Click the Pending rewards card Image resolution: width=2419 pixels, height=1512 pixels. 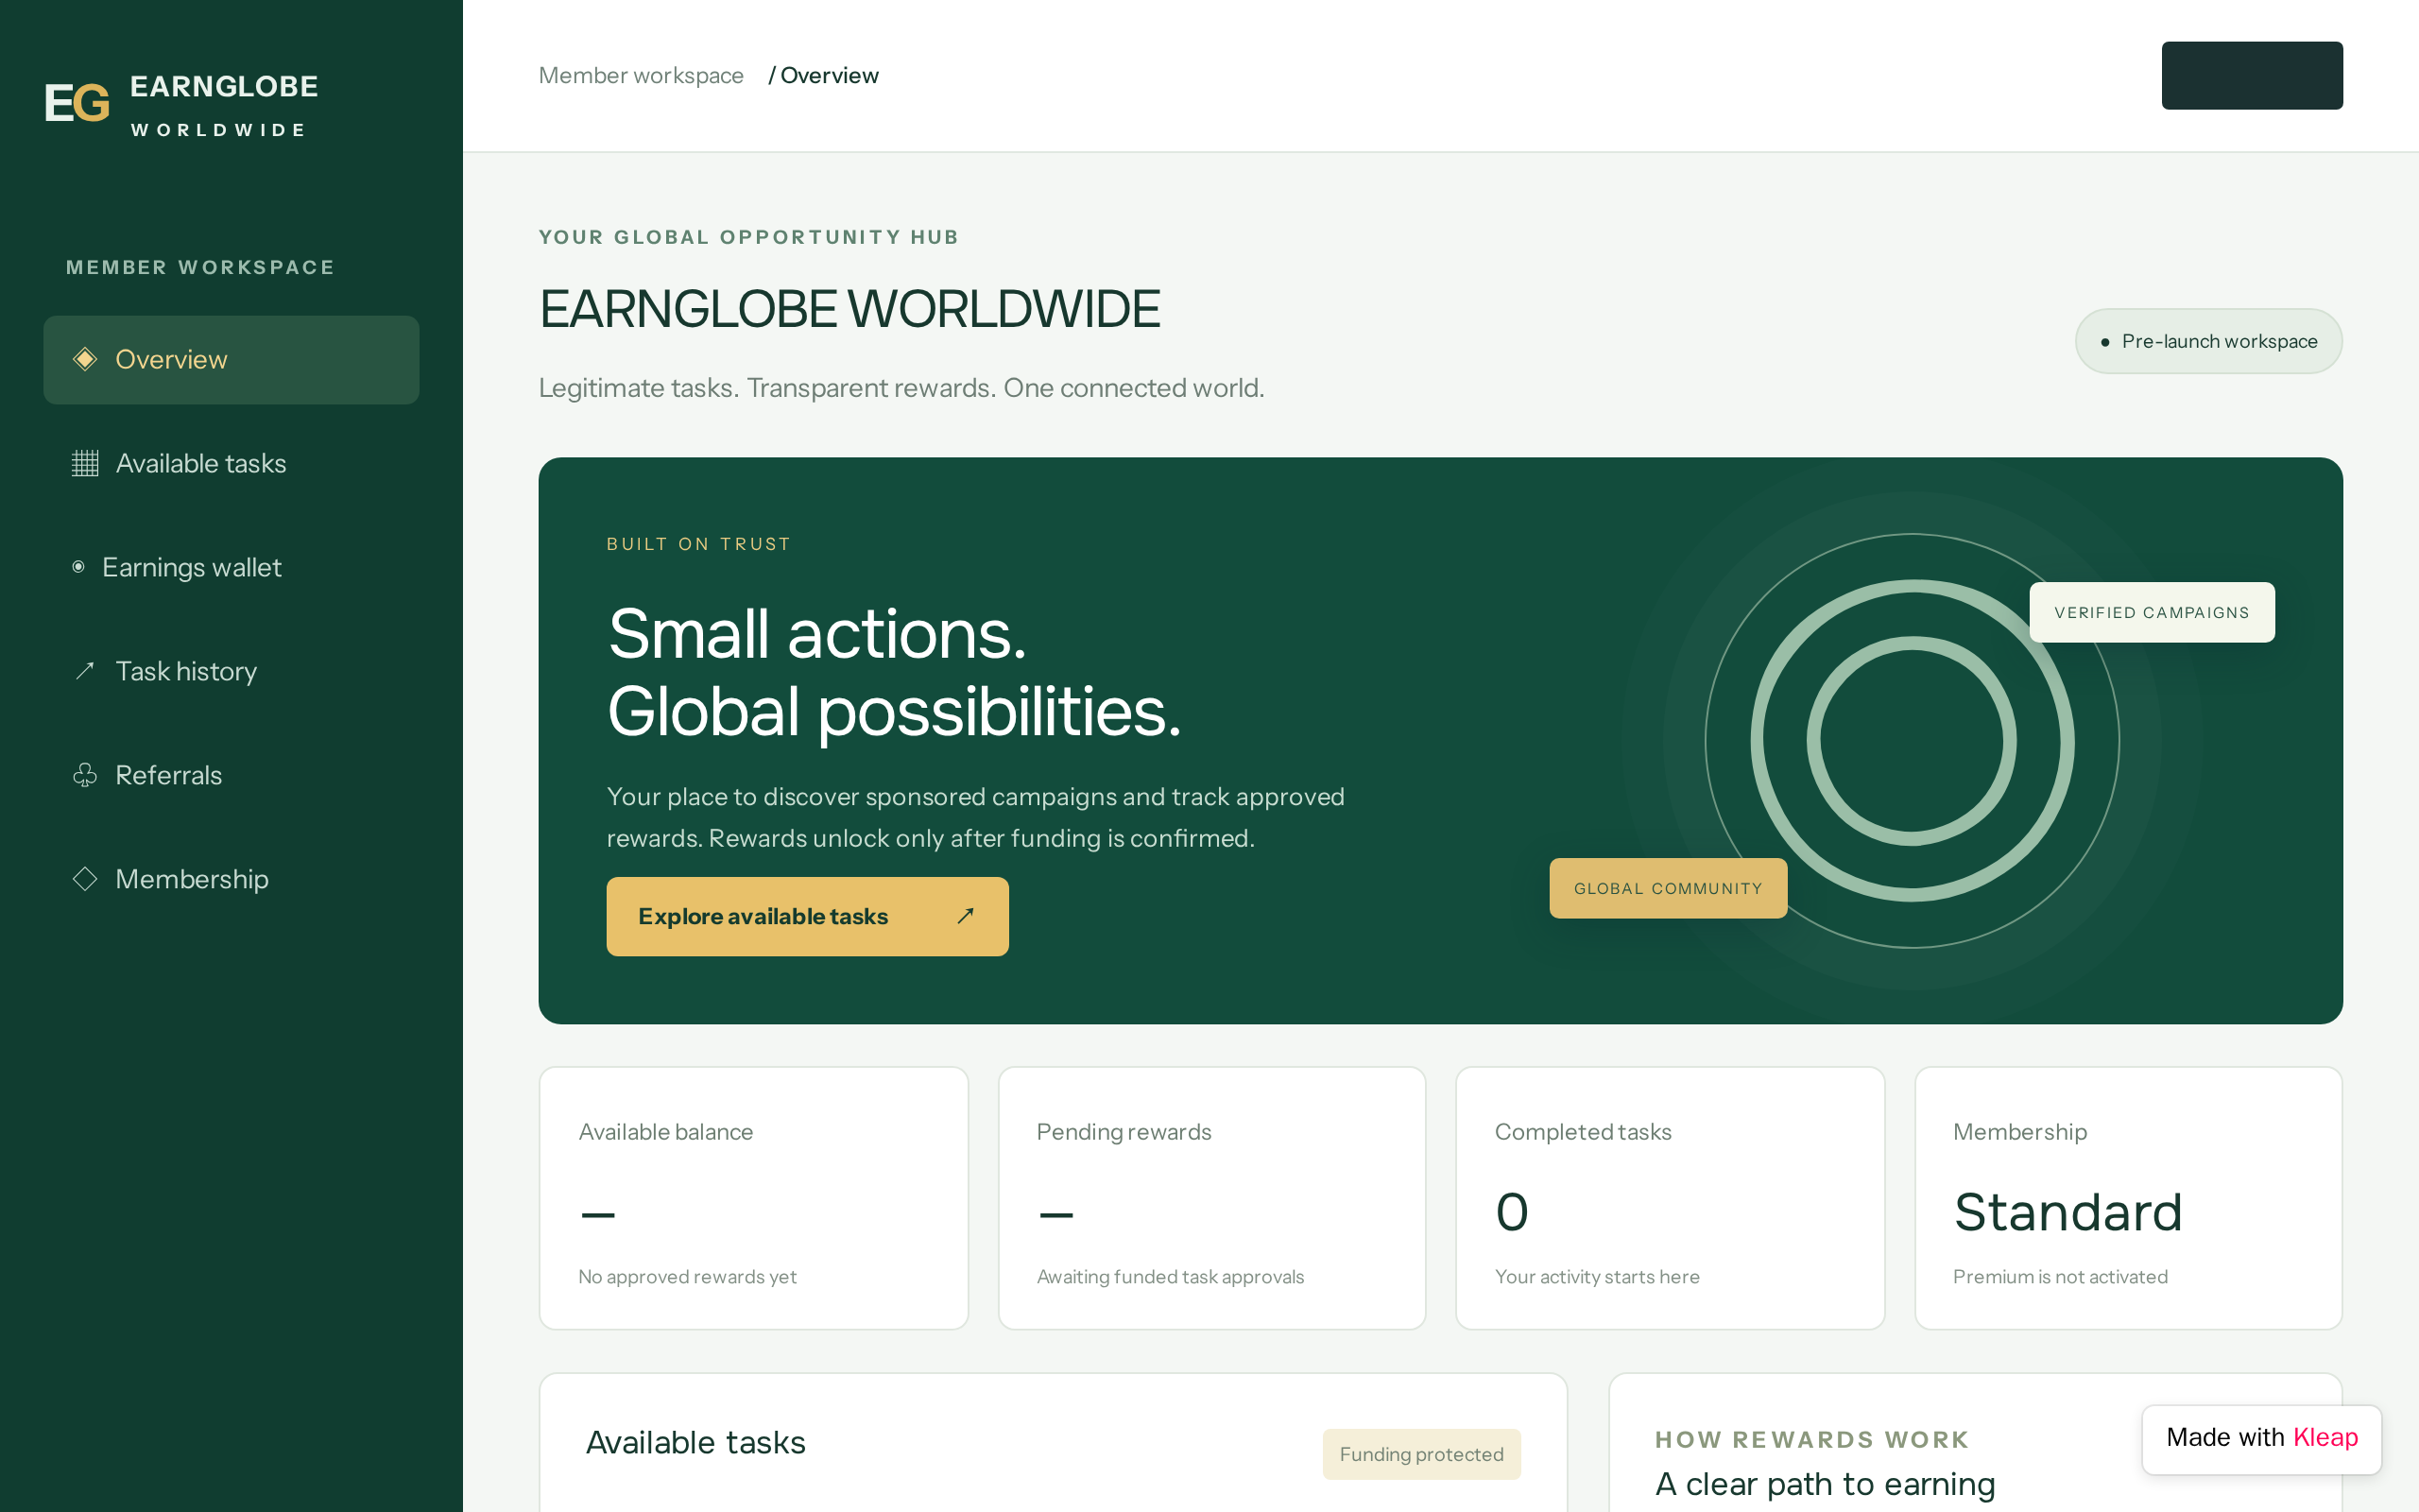1211,1198
